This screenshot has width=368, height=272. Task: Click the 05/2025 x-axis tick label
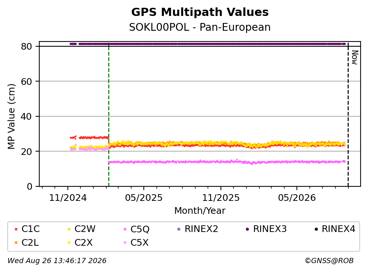(x=144, y=198)
